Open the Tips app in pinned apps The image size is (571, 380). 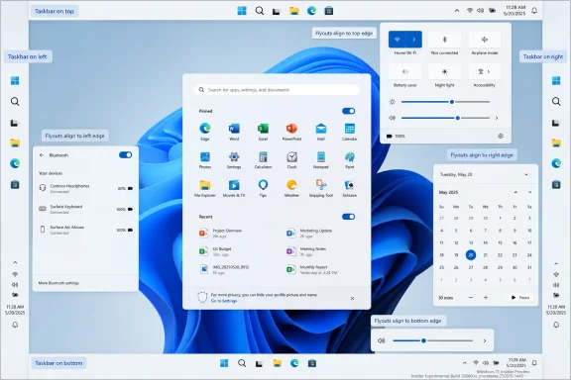click(263, 188)
